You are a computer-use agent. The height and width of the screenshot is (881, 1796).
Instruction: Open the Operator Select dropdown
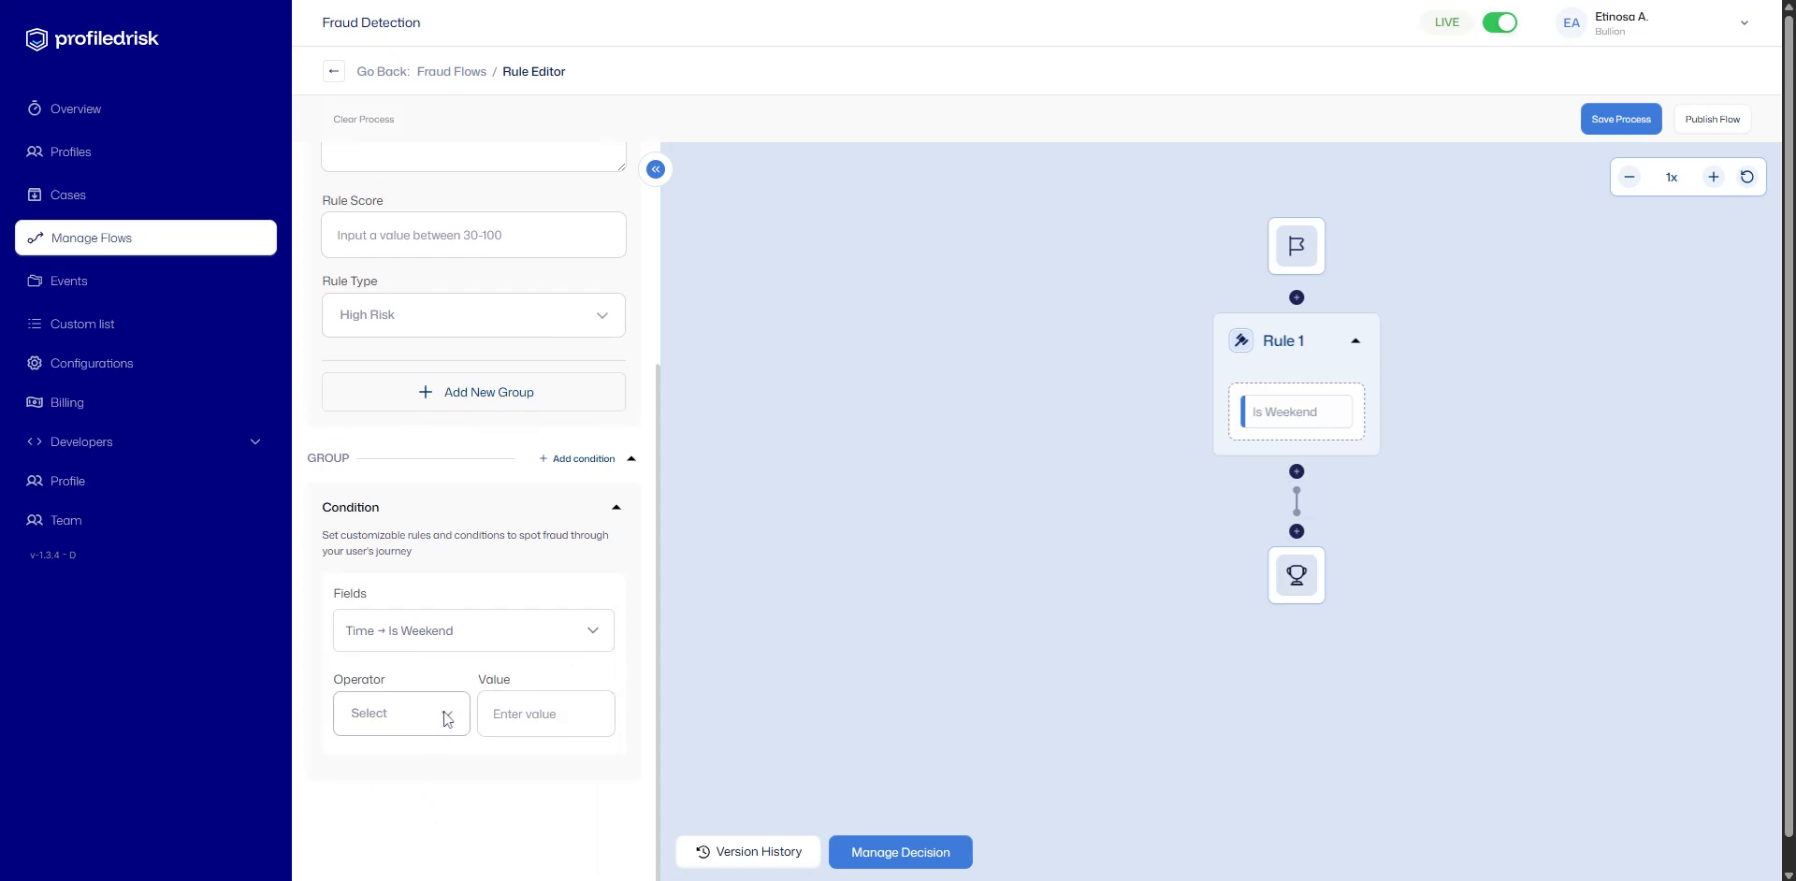[400, 713]
